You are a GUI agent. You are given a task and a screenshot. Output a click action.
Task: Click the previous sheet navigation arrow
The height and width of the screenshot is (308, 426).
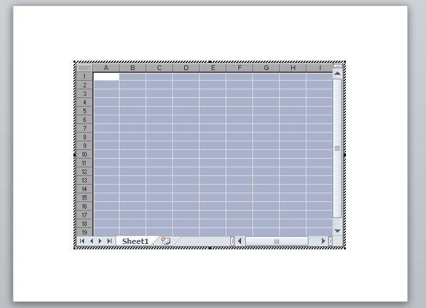[x=91, y=241]
